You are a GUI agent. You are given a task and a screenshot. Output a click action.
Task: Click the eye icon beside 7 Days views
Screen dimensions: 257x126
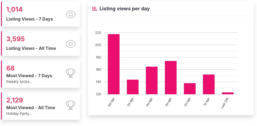pos(71,14)
